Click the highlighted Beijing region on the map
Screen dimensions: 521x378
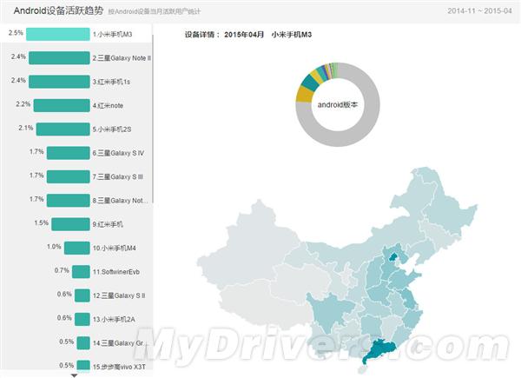(393, 256)
